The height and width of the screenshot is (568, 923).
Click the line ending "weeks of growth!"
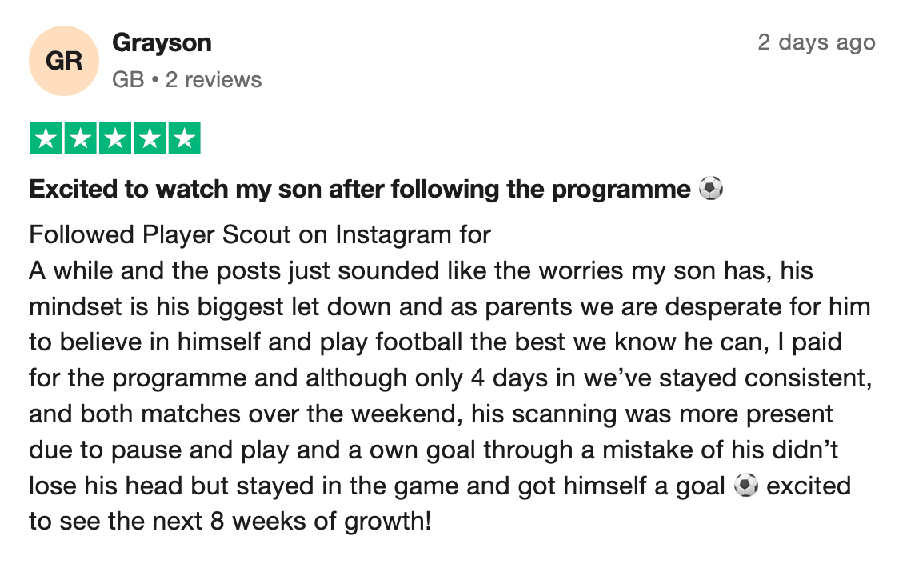(230, 522)
